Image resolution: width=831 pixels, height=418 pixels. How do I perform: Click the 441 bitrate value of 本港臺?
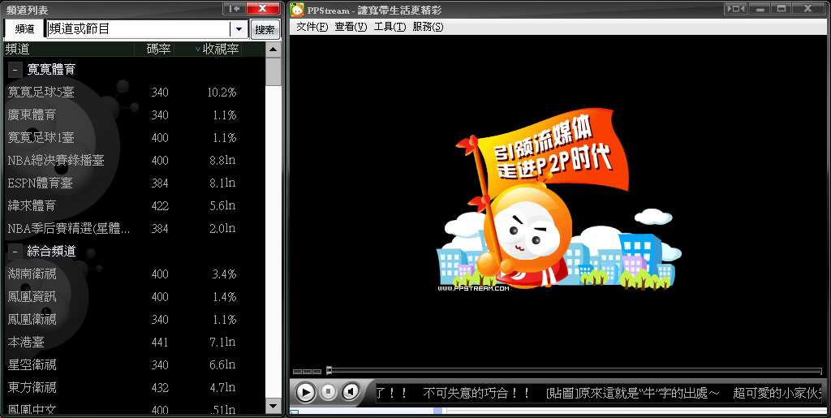(x=160, y=343)
